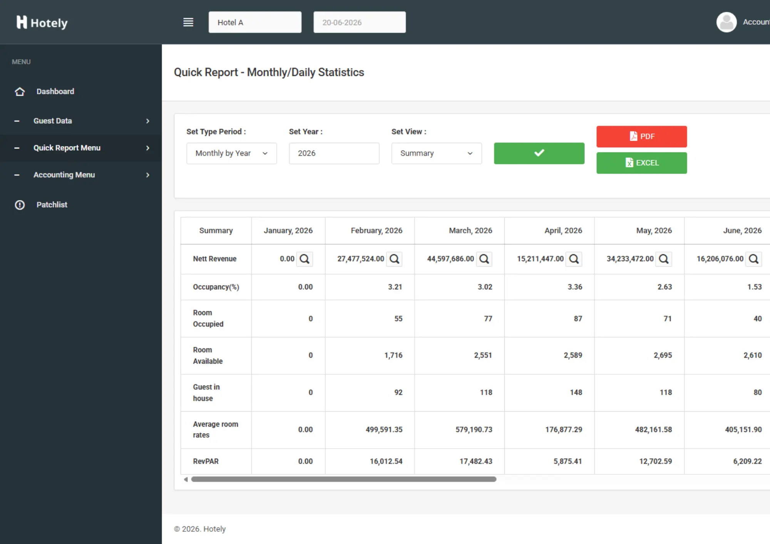Open the Monthly by Year period dropdown
The width and height of the screenshot is (770, 544).
[x=231, y=154]
